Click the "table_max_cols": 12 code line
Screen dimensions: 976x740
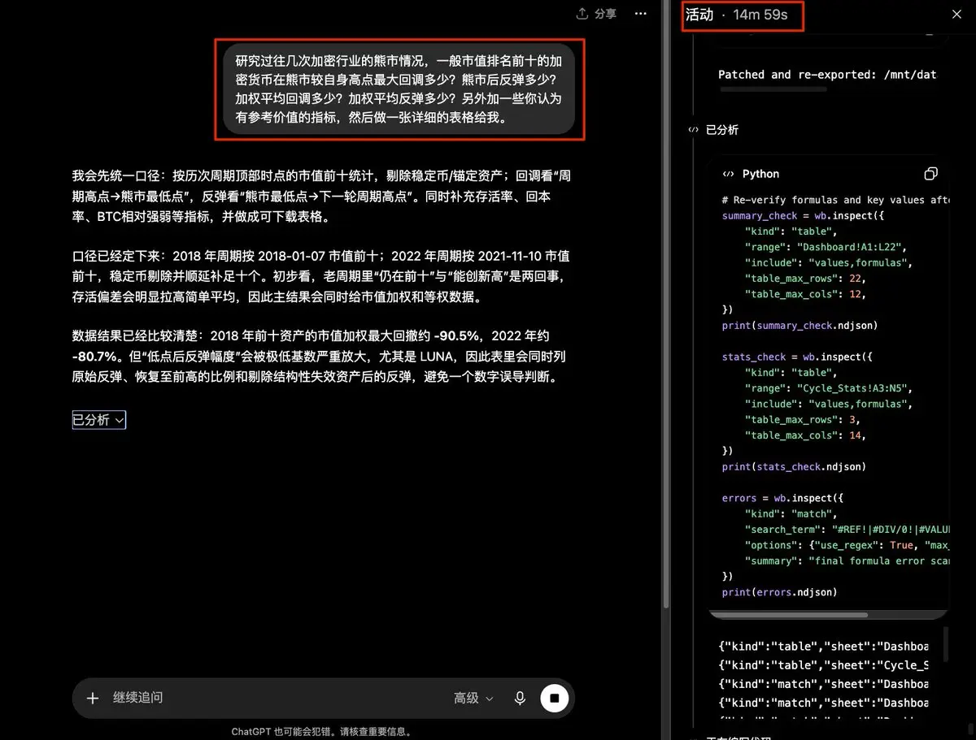point(804,294)
